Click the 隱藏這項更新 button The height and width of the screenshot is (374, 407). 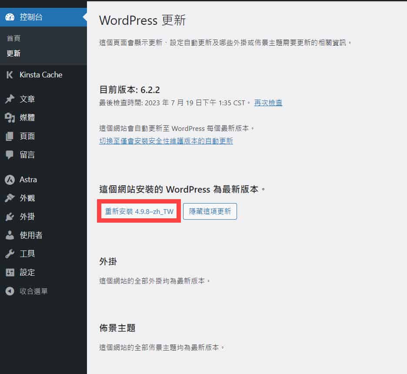pos(210,211)
